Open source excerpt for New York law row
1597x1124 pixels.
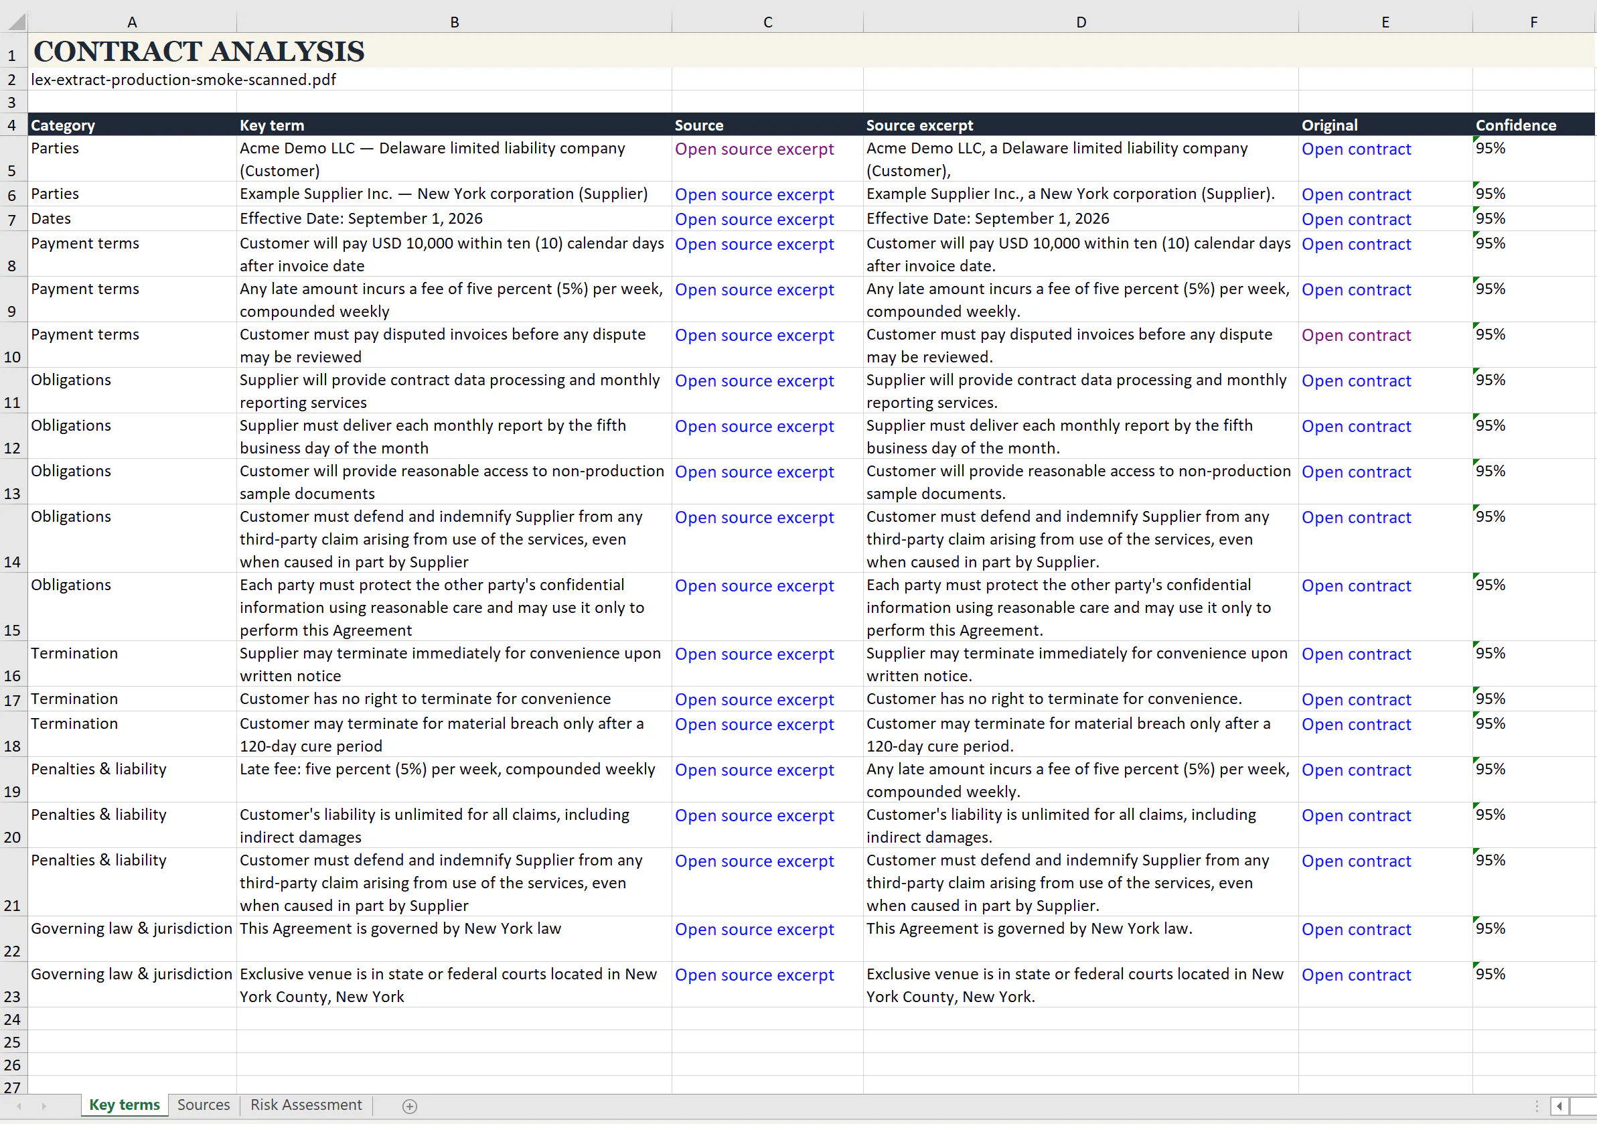754,929
